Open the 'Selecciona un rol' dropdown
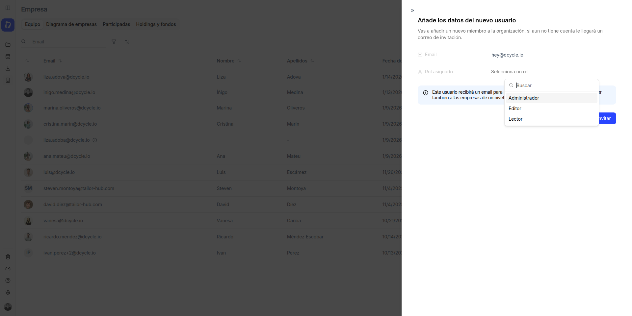The width and height of the screenshot is (632, 316). click(x=510, y=71)
